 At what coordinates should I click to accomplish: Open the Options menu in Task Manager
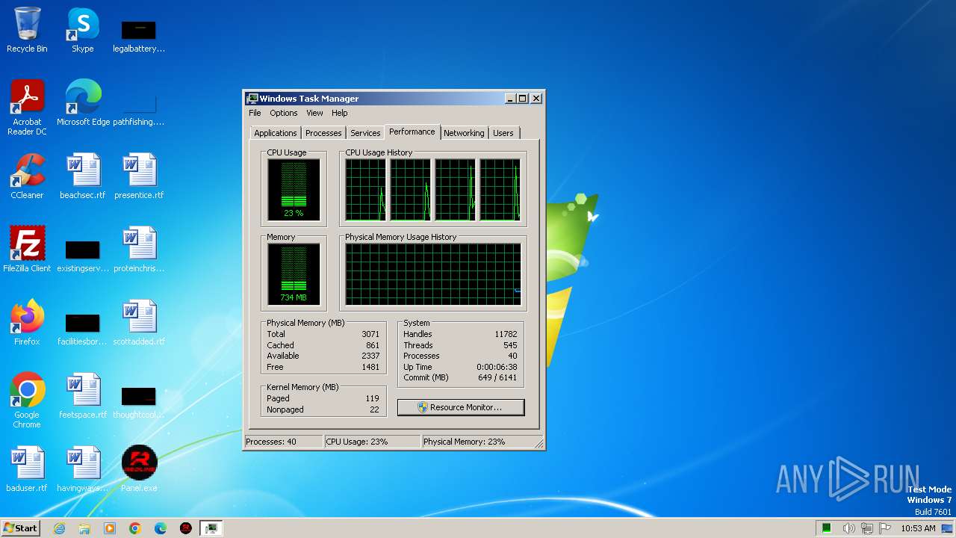pos(283,113)
